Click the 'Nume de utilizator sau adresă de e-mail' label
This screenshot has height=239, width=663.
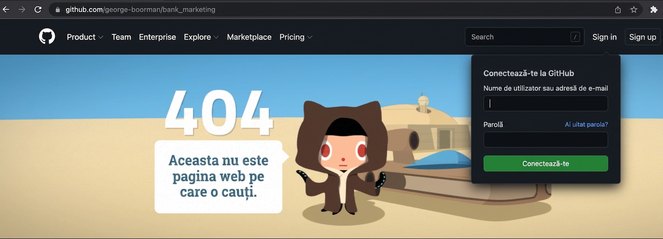(x=546, y=88)
